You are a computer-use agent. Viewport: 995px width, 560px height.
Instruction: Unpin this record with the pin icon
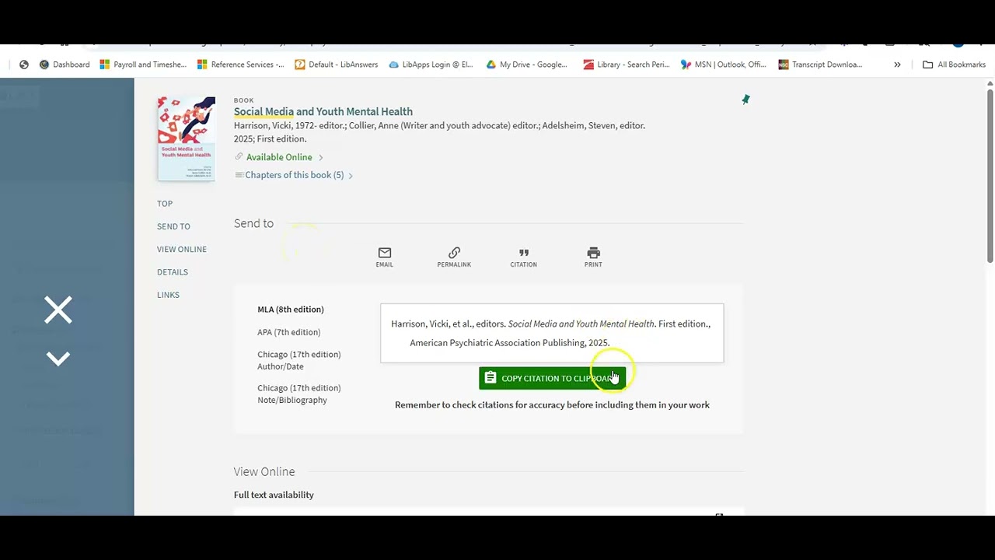745,100
